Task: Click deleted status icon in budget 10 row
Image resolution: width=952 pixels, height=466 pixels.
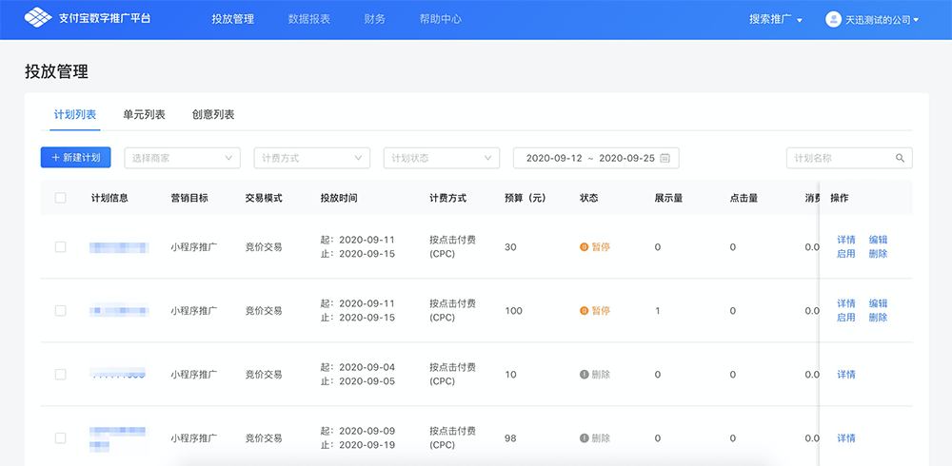Action: (x=585, y=375)
